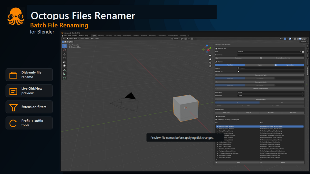
Task: Click the new selection mode icon
Action: pos(63,42)
